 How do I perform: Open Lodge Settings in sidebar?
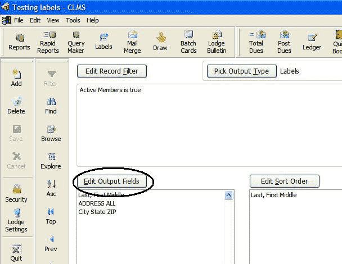16,220
